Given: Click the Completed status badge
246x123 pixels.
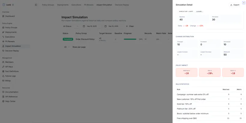Looking at the screenshot, I should coord(68,39).
